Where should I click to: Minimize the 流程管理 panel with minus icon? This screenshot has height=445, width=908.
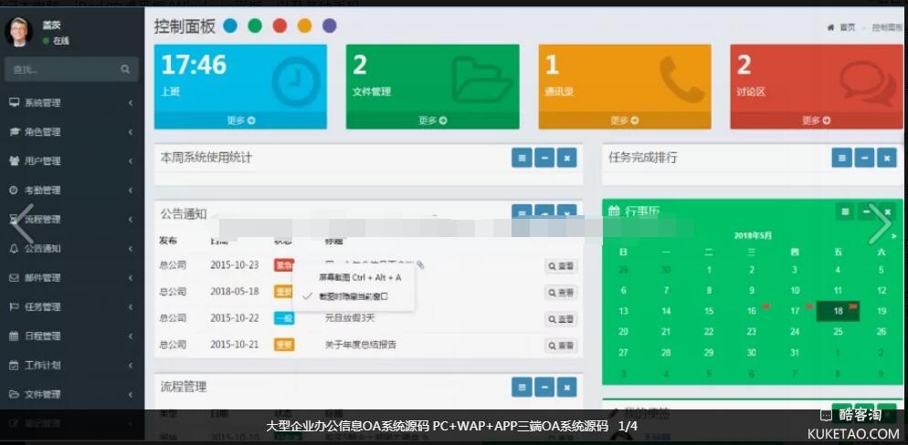click(544, 387)
